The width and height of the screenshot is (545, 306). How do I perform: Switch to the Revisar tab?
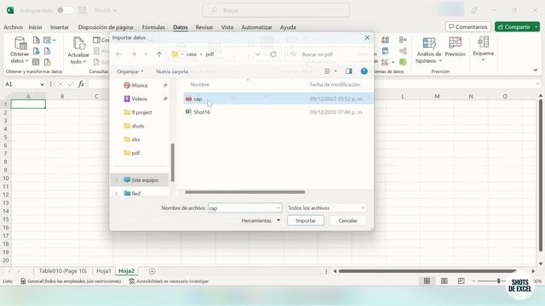204,27
